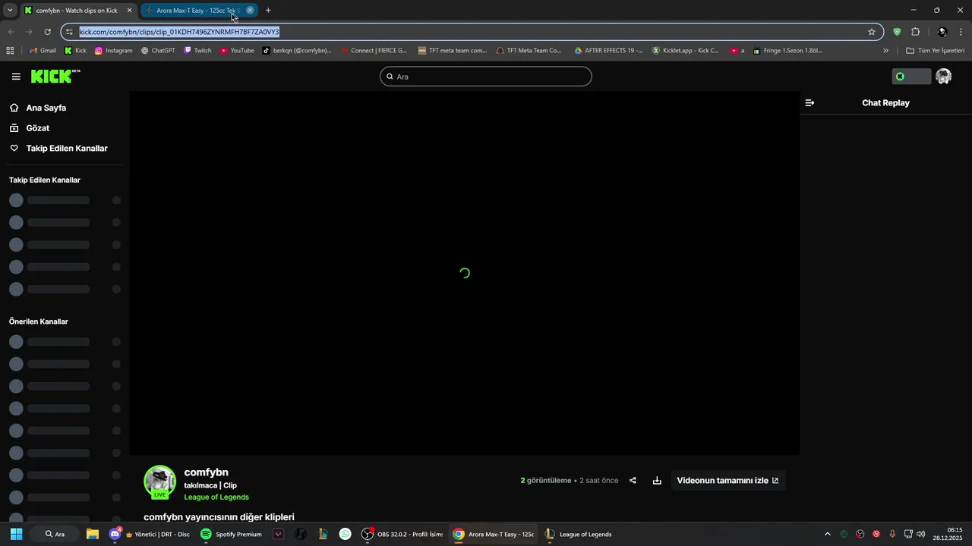
Task: Click the taskbar Ara search box
Action: tap(55, 534)
